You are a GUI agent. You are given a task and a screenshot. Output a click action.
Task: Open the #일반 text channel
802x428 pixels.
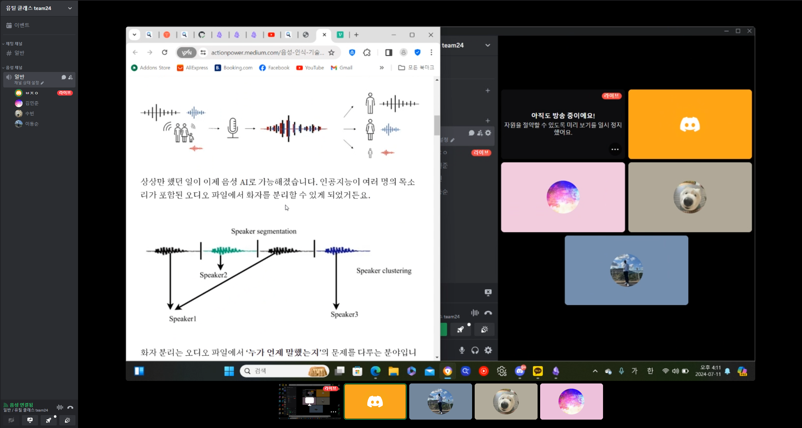point(19,53)
